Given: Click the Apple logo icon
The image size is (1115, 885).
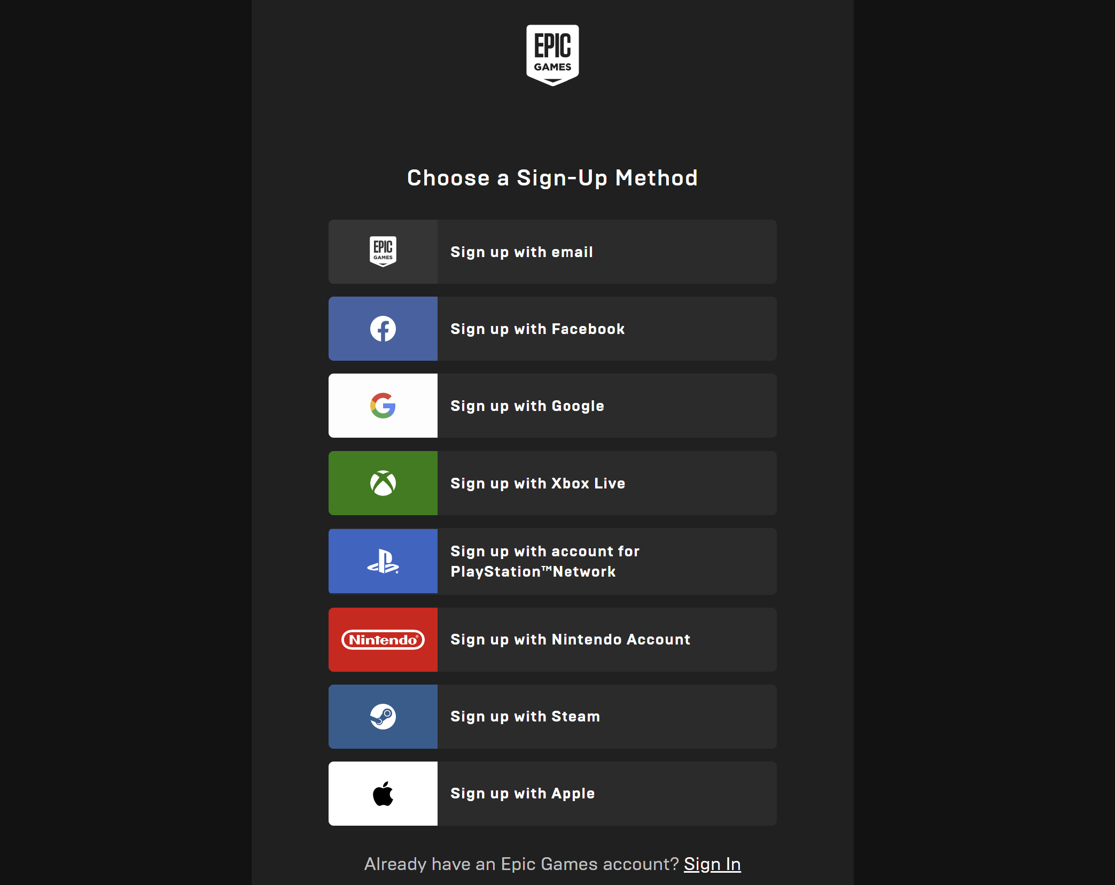Looking at the screenshot, I should [x=383, y=794].
